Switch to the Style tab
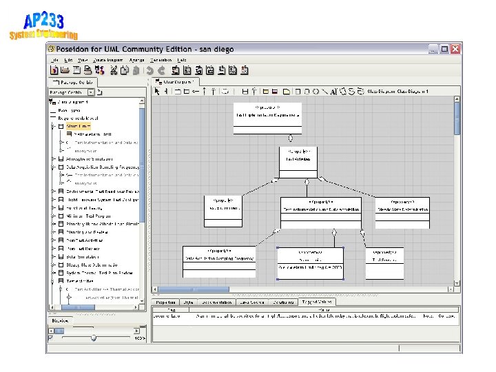 click(188, 302)
